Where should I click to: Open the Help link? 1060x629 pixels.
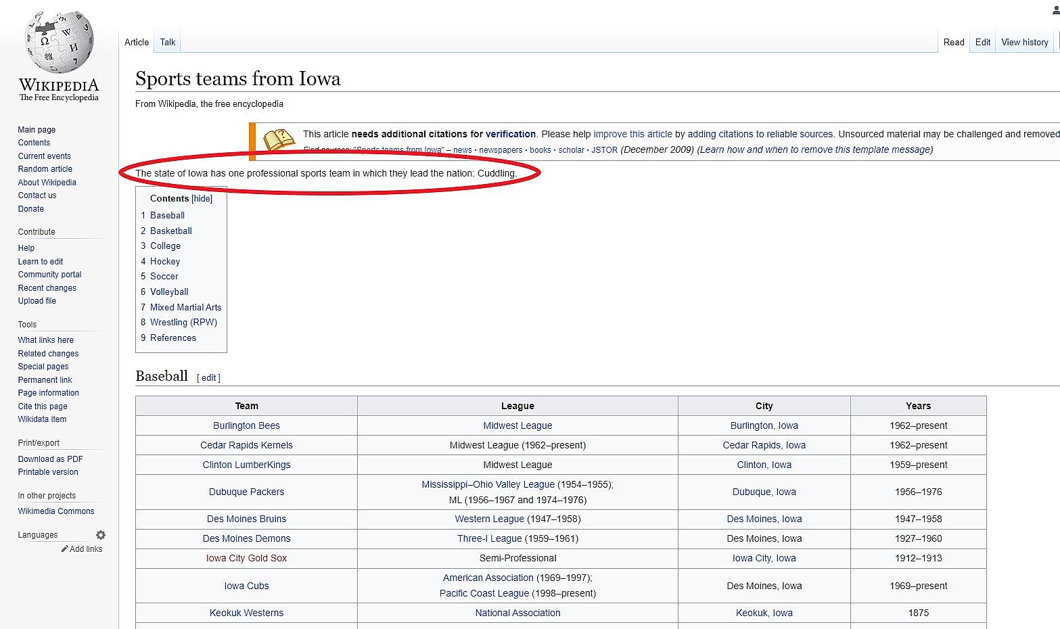[26, 248]
